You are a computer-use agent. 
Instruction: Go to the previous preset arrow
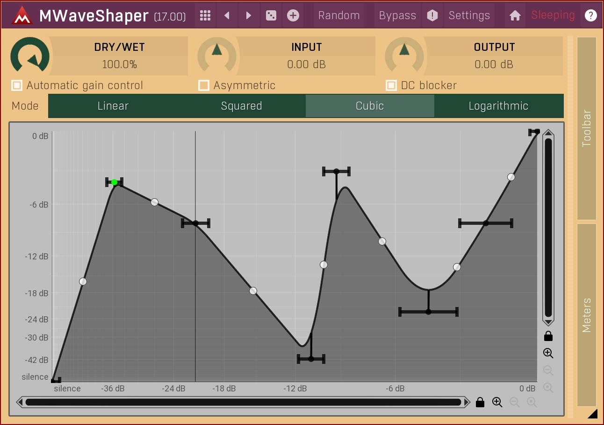click(x=227, y=15)
